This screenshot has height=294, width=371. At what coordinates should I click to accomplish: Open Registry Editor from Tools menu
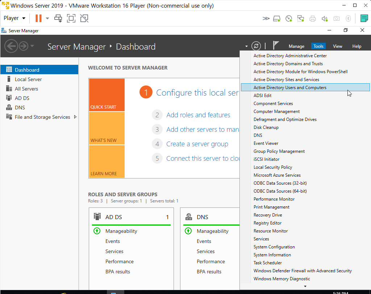coord(305,223)
